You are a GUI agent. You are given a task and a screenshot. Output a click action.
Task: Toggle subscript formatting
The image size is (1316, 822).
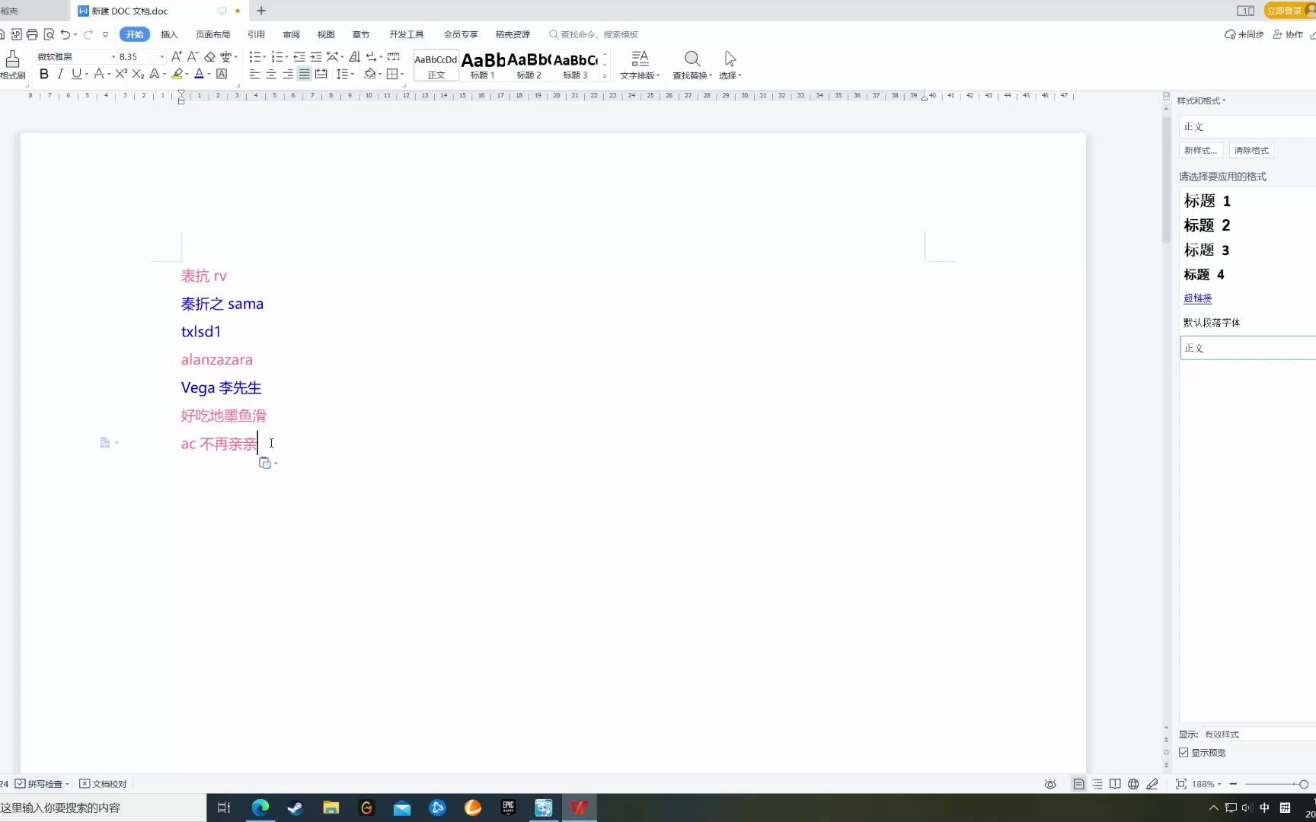coord(138,74)
